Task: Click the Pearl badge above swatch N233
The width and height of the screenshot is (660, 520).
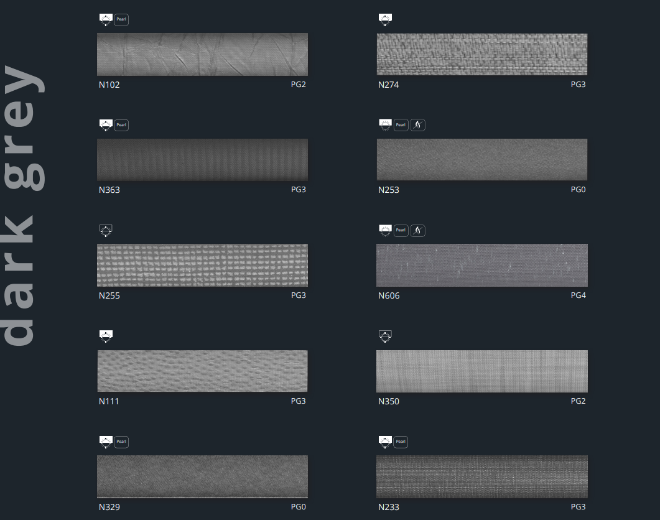Action: point(401,442)
